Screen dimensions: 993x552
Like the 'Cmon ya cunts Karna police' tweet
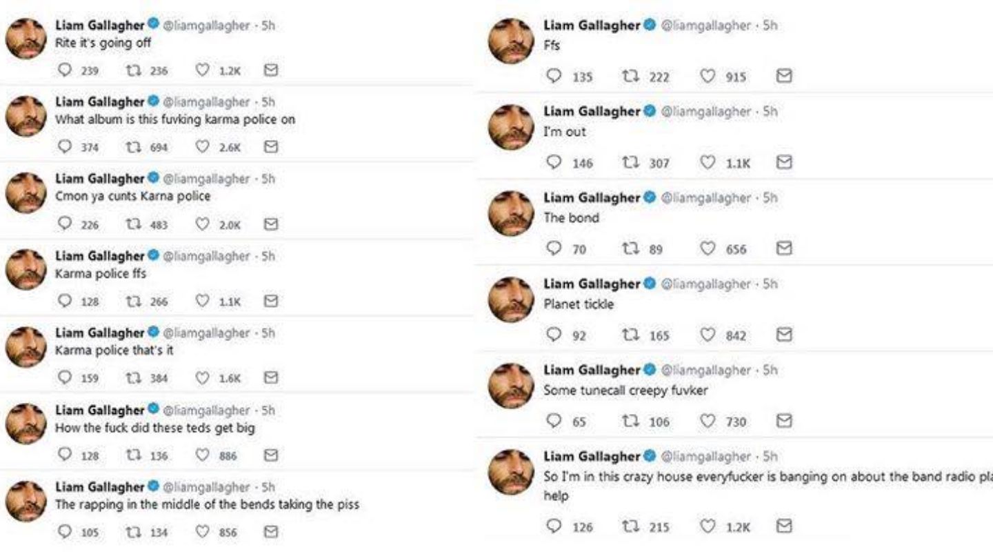coord(202,224)
